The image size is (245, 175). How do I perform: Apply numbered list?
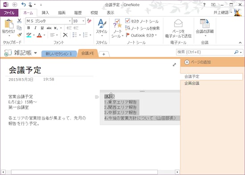86,35
